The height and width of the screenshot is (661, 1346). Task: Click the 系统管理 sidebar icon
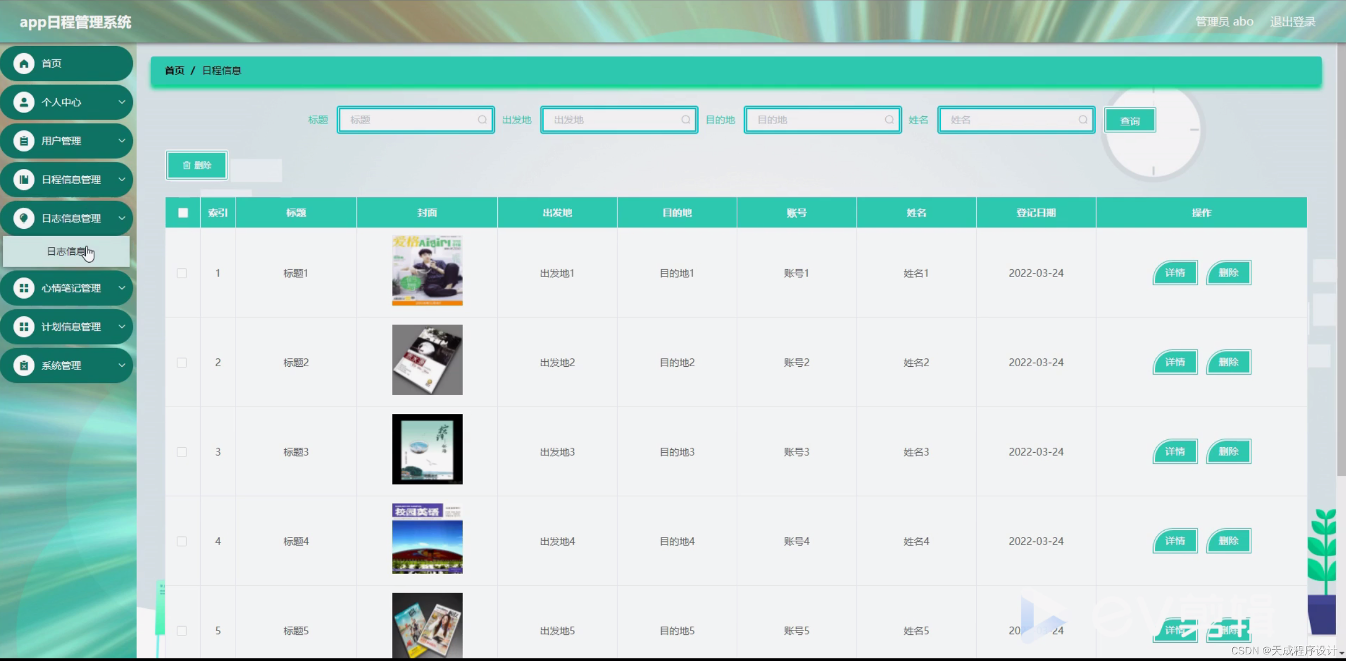[x=24, y=366]
